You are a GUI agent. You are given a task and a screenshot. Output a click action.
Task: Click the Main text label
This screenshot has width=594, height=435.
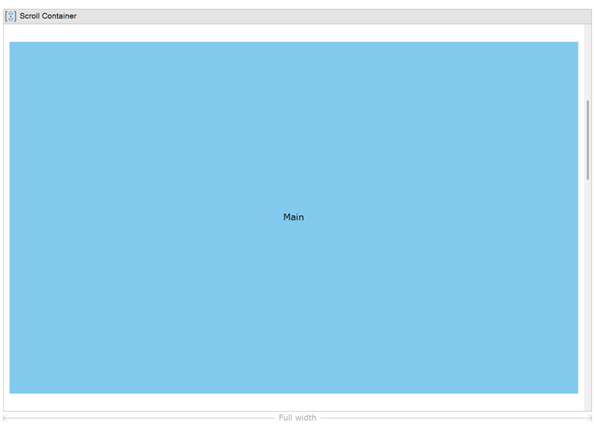point(293,217)
